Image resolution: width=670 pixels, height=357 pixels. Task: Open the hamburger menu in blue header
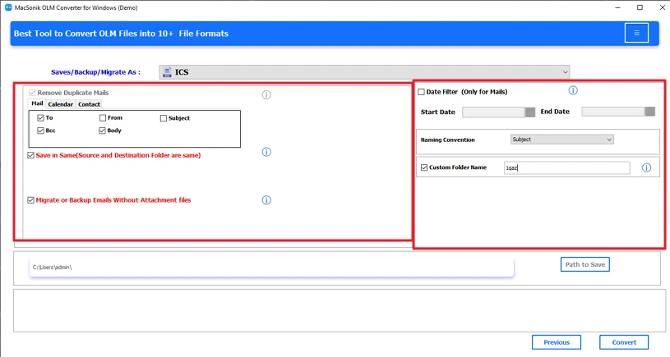636,33
